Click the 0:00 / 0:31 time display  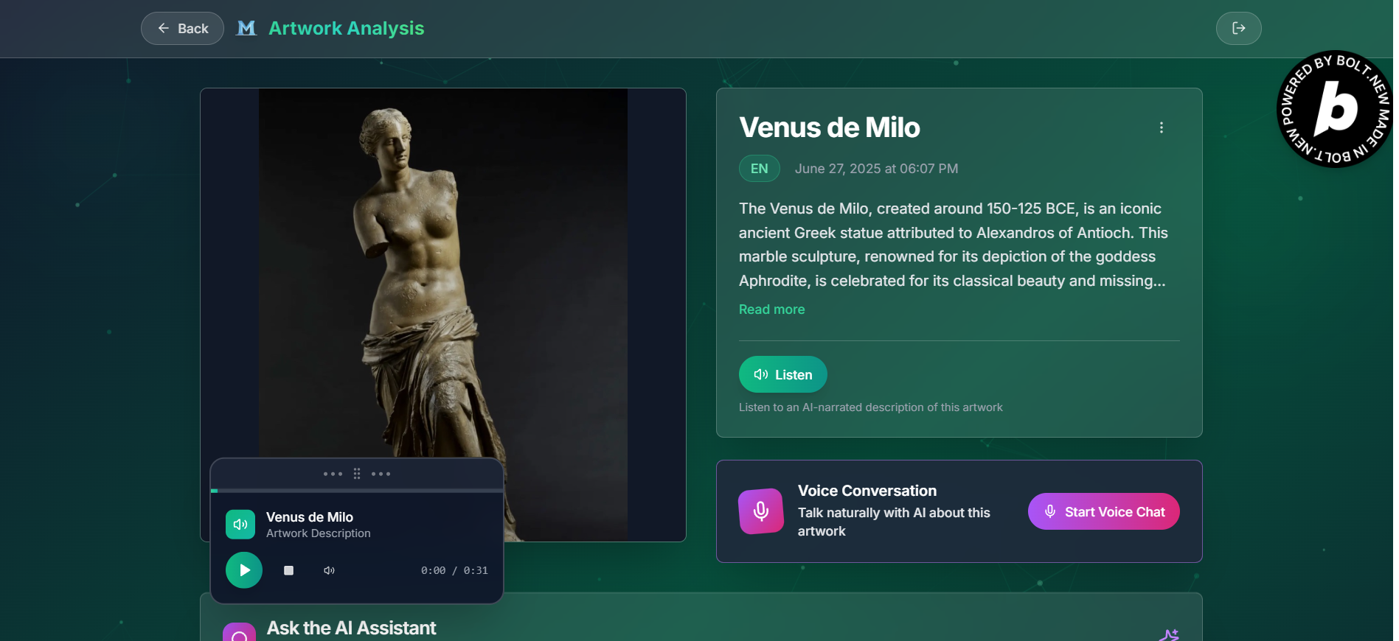click(454, 570)
